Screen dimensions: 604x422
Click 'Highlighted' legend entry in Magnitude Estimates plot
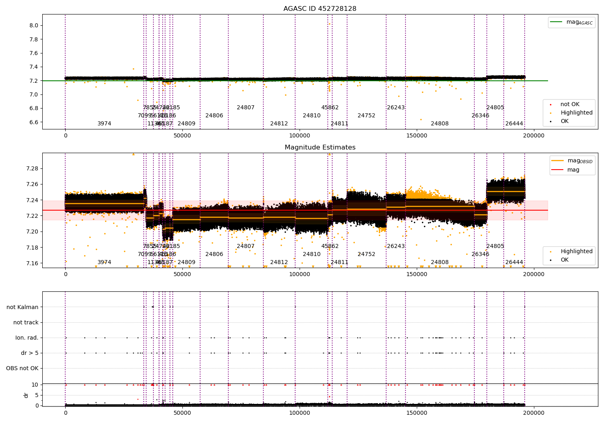[576, 252]
